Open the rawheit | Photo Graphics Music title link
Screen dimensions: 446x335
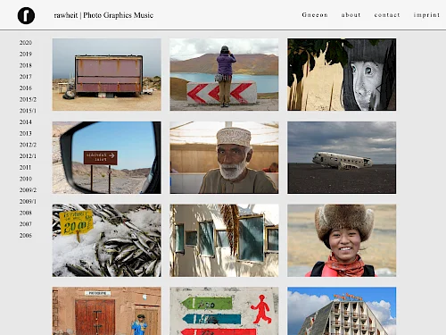click(x=103, y=15)
